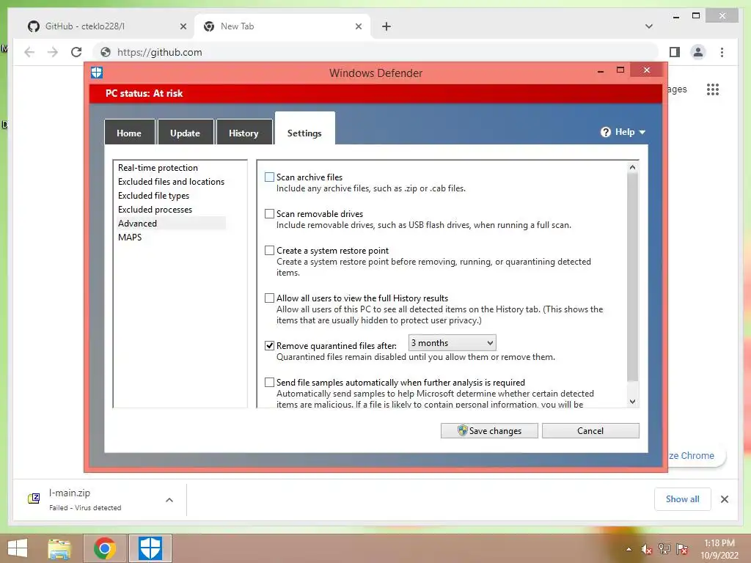The width and height of the screenshot is (751, 563).
Task: Select Real-time protection category
Action: point(158,168)
